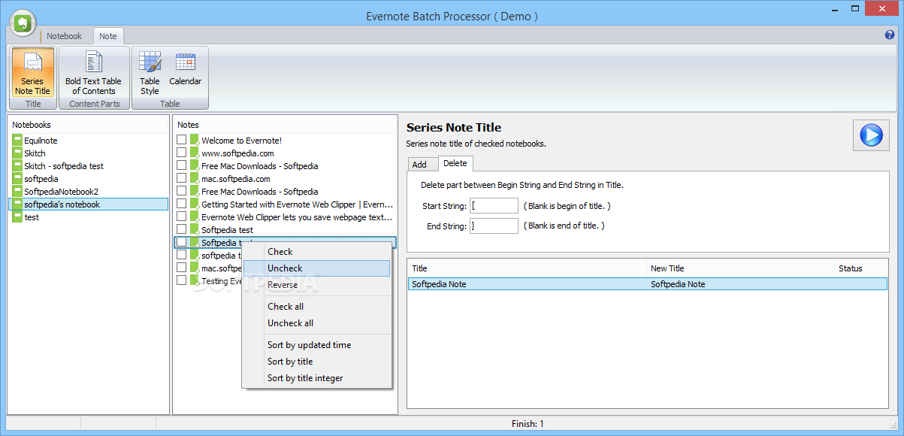Image resolution: width=904 pixels, height=436 pixels.
Task: Tick the checkbox of the highlighted Softpedia note
Action: pyautogui.click(x=181, y=242)
